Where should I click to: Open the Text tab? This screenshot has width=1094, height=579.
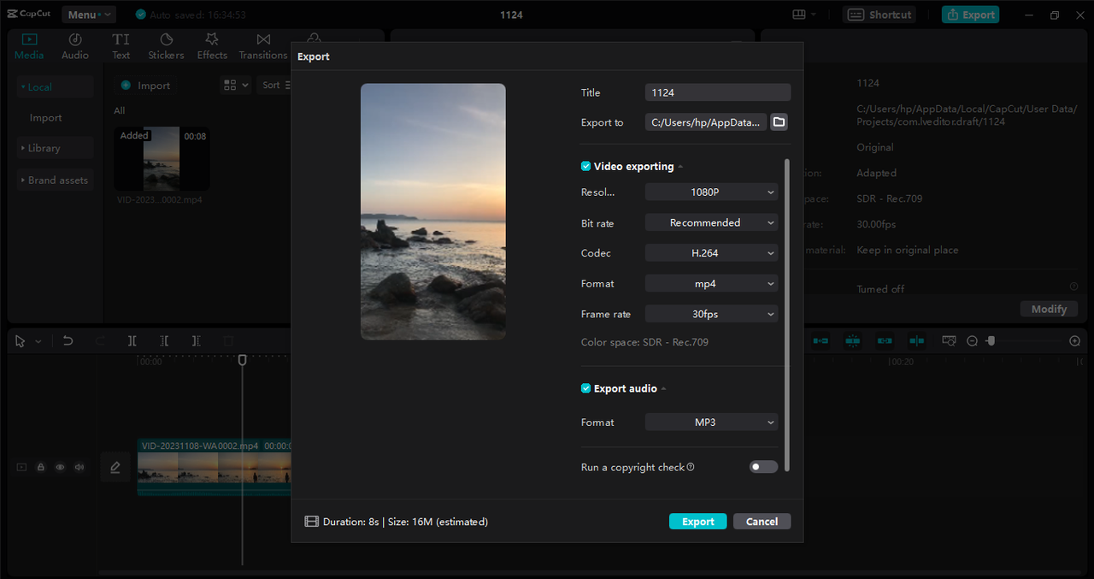click(121, 47)
